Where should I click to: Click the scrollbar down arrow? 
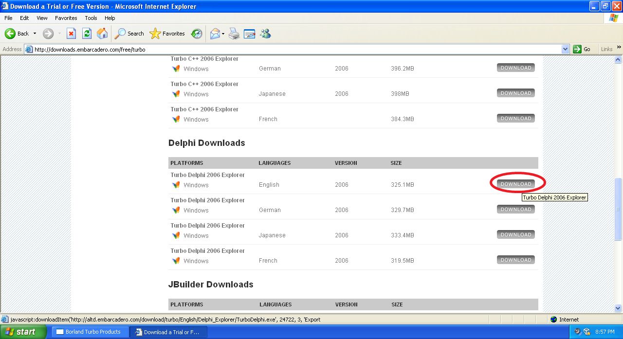618,308
